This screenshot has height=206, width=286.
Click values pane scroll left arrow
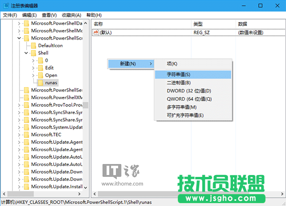click(95, 194)
